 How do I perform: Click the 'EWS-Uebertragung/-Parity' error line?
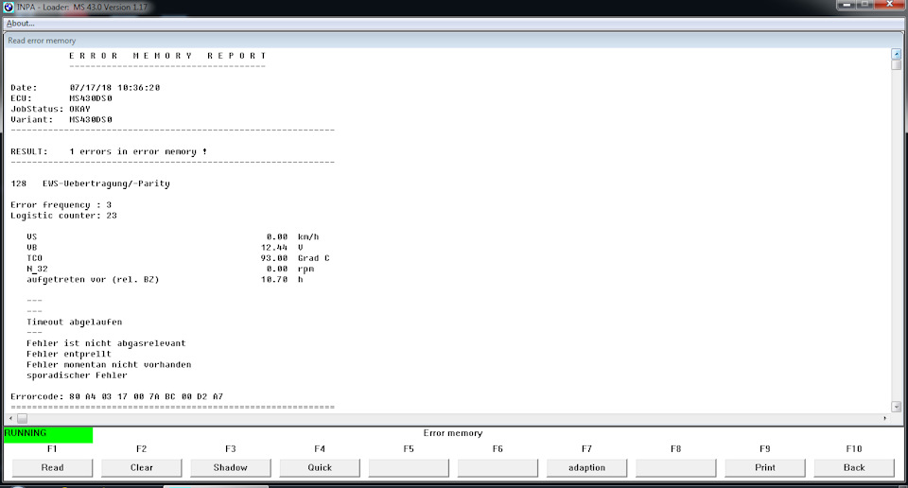tap(91, 183)
